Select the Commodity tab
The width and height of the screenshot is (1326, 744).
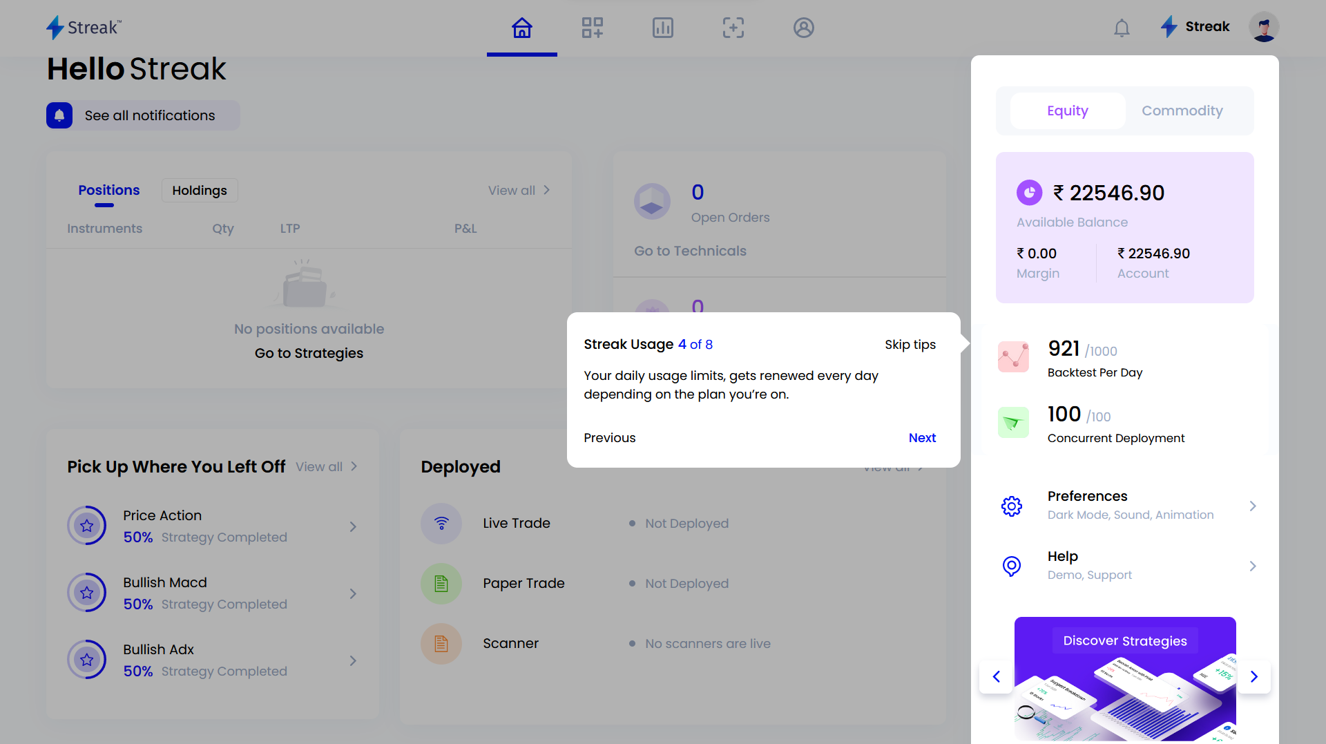point(1182,111)
